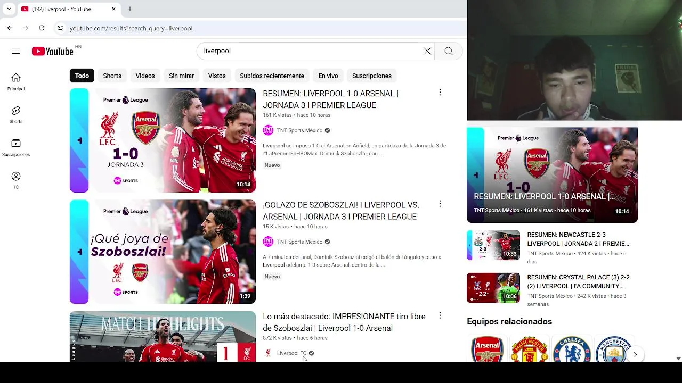Viewport: 682px width, 383px height.
Task: Click the Equipos relacionados heading
Action: (x=509, y=321)
